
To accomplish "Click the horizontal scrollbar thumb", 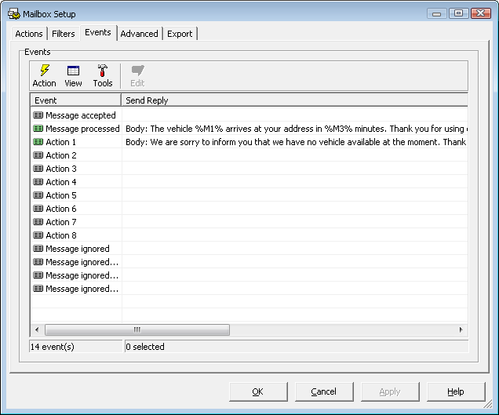I will coord(137,329).
